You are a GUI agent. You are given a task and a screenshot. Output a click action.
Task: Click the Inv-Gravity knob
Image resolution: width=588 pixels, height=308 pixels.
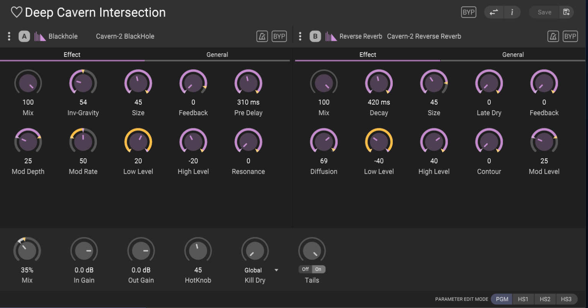tap(83, 82)
